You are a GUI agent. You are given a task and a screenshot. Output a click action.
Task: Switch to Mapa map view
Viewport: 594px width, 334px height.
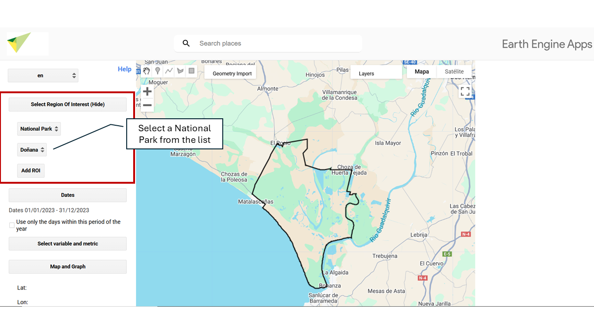tap(422, 72)
